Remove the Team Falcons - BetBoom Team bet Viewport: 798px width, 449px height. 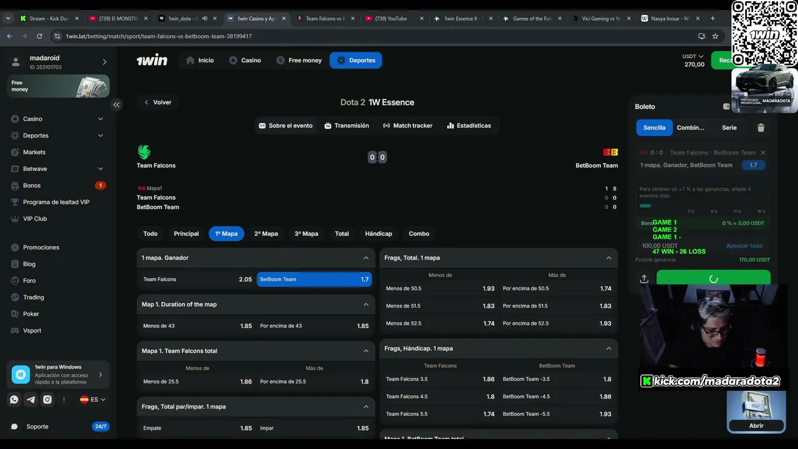coord(763,153)
